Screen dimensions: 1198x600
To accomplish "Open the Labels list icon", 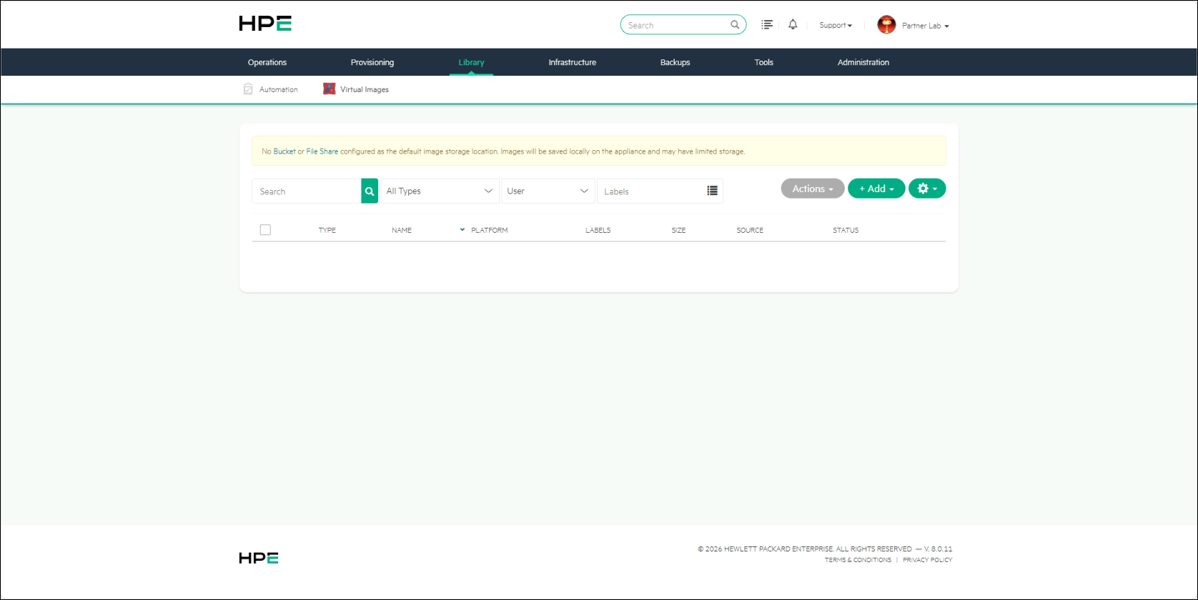I will click(712, 191).
